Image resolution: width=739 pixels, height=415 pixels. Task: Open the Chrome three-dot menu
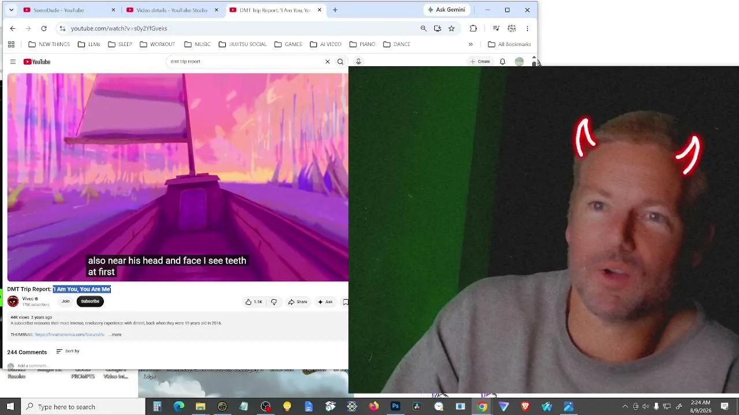click(527, 28)
